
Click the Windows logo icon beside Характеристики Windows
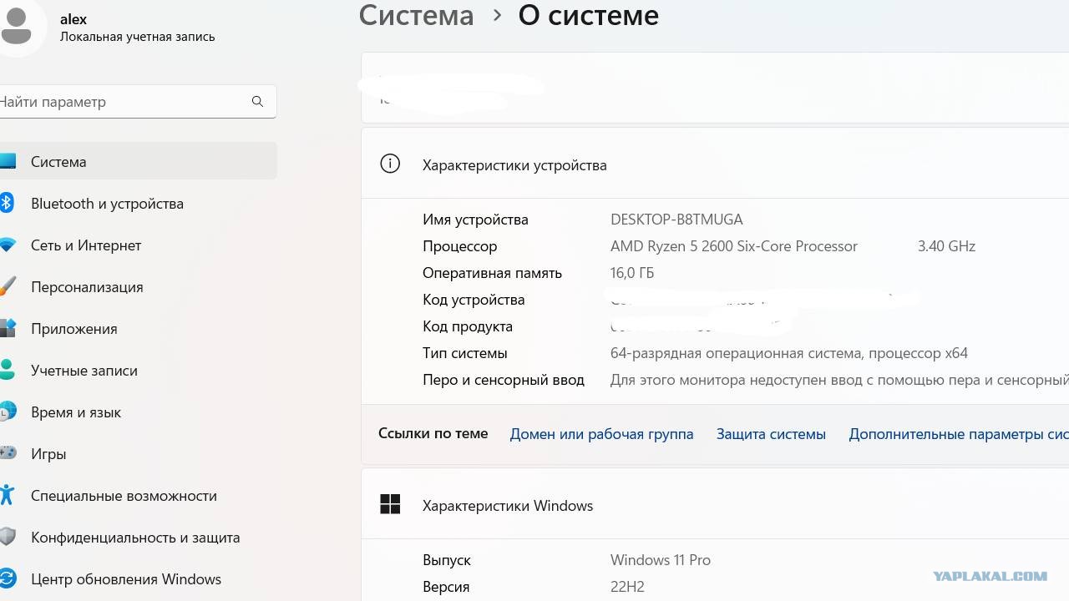pos(390,504)
